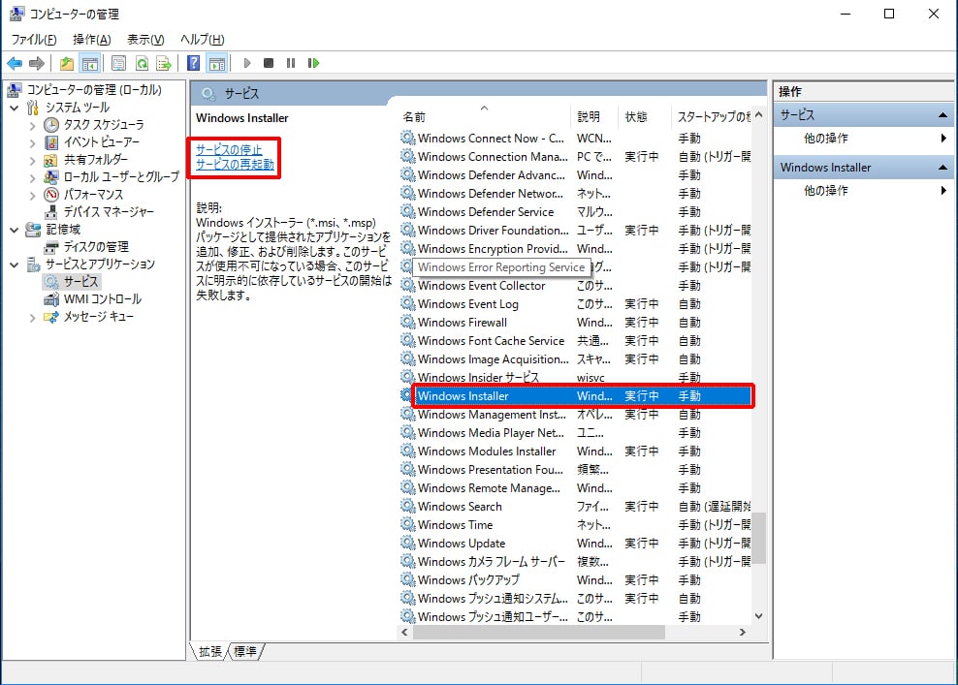Image resolution: width=958 pixels, height=685 pixels.
Task: Open the Help toolbar icon
Action: tap(193, 63)
